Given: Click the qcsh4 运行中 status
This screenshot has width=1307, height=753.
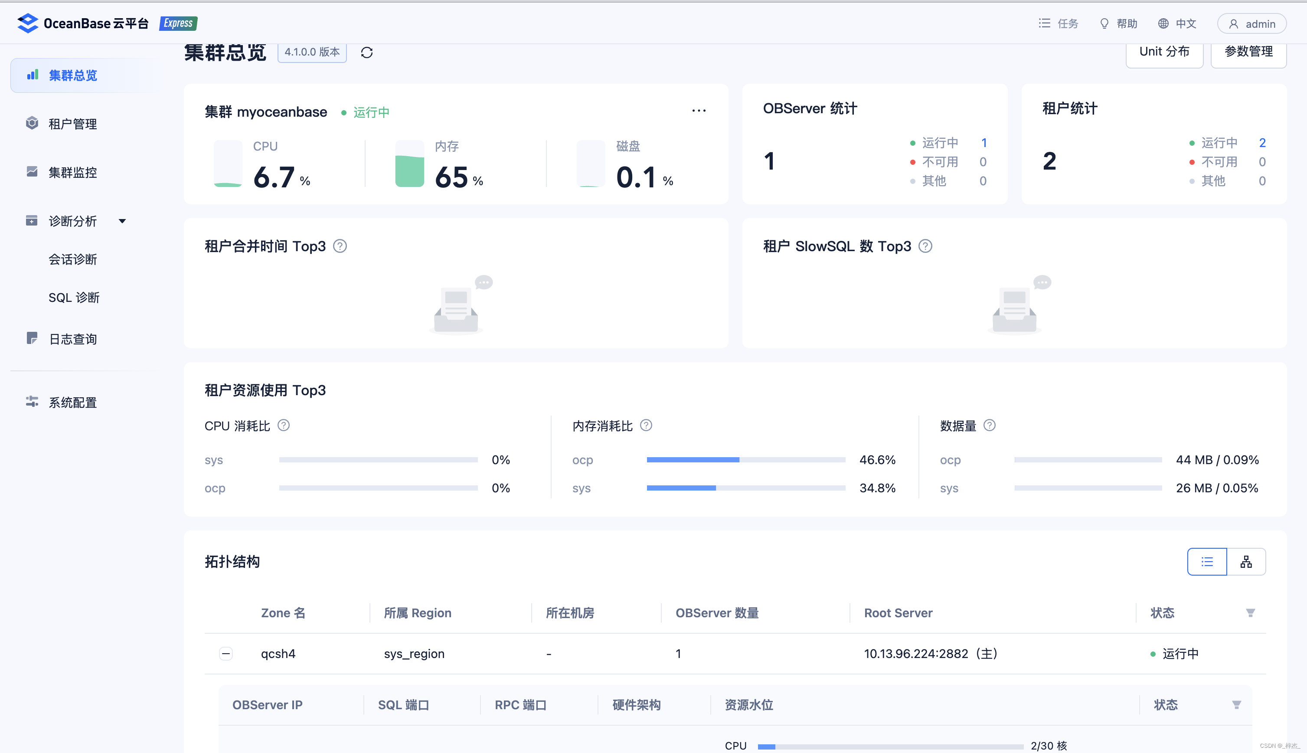Looking at the screenshot, I should 1174,654.
